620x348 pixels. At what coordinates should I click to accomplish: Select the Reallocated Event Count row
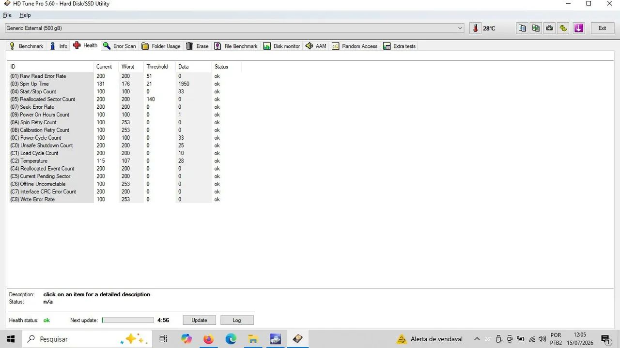pos(124,169)
